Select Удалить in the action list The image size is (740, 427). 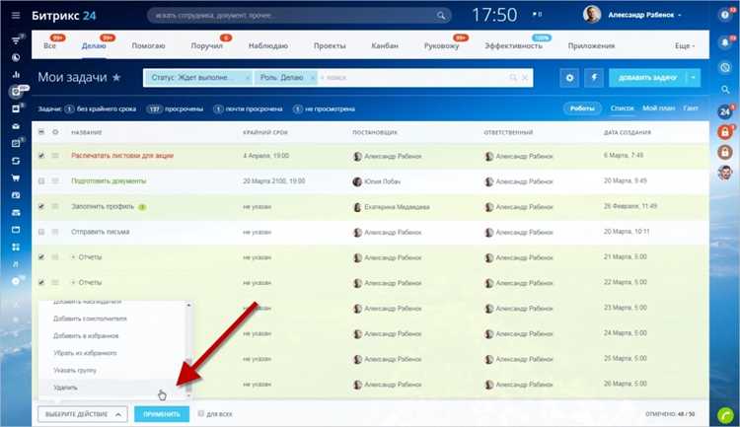tap(65, 388)
